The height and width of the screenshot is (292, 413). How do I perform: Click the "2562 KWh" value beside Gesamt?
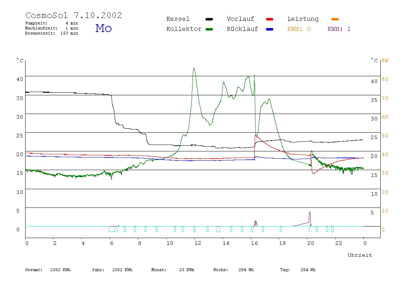(60, 270)
